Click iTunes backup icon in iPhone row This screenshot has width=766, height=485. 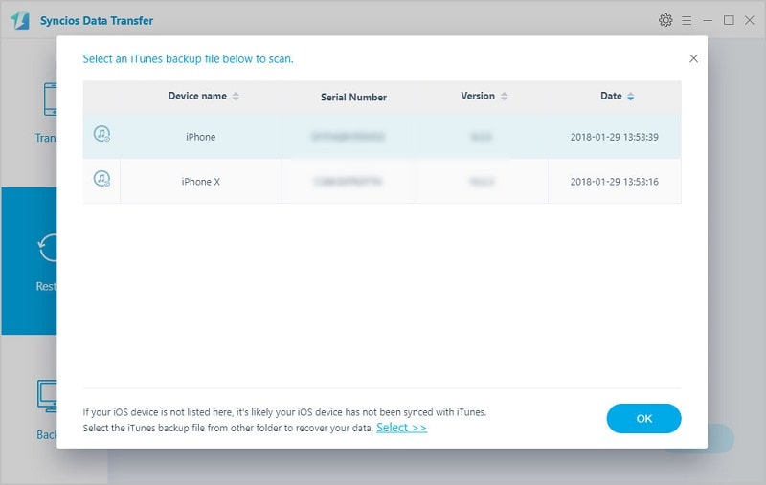pos(101,134)
